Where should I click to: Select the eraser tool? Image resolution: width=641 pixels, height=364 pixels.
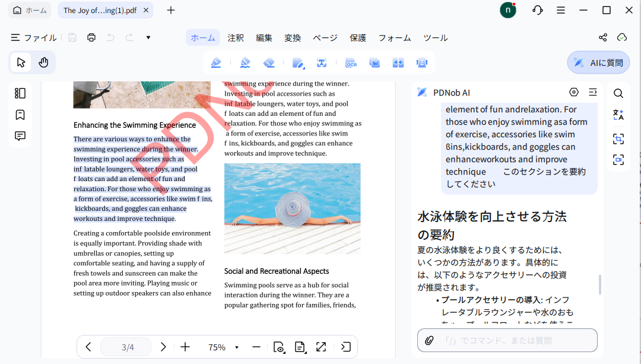click(269, 63)
